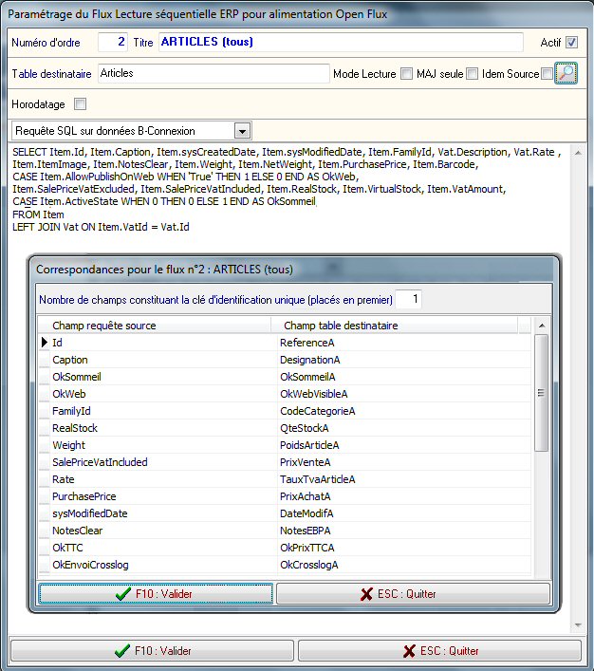Click the OkPrixTTCA destination cell
The height and width of the screenshot is (671, 594).
[x=404, y=548]
